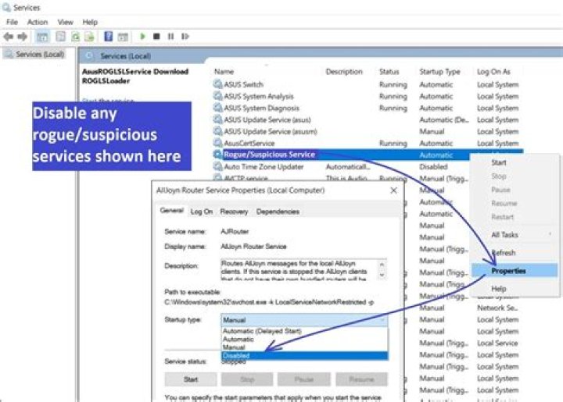Click the ASUS System Analysis gear icon

coord(217,96)
